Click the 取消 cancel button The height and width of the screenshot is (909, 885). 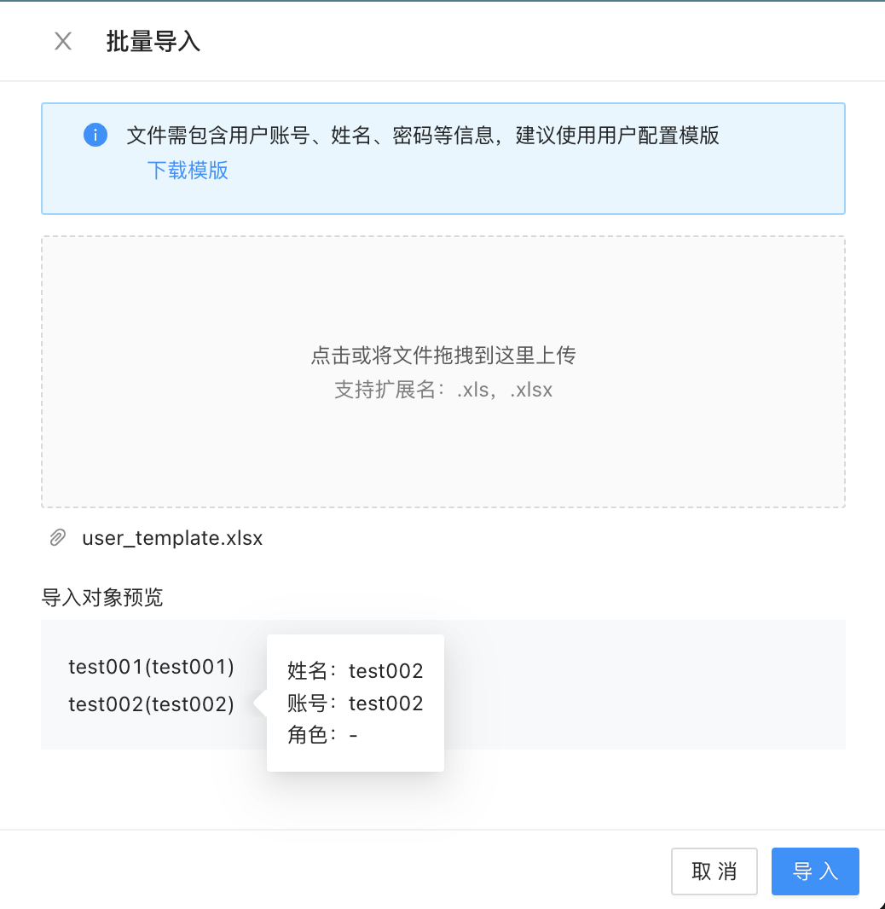pos(714,871)
